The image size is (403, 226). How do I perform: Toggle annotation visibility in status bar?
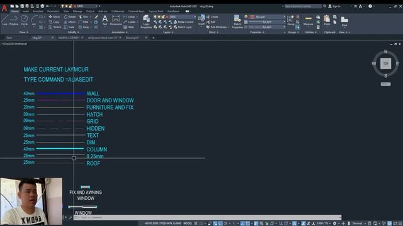[x=304, y=223]
